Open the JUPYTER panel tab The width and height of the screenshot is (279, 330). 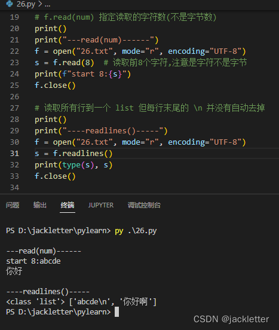[x=101, y=205]
